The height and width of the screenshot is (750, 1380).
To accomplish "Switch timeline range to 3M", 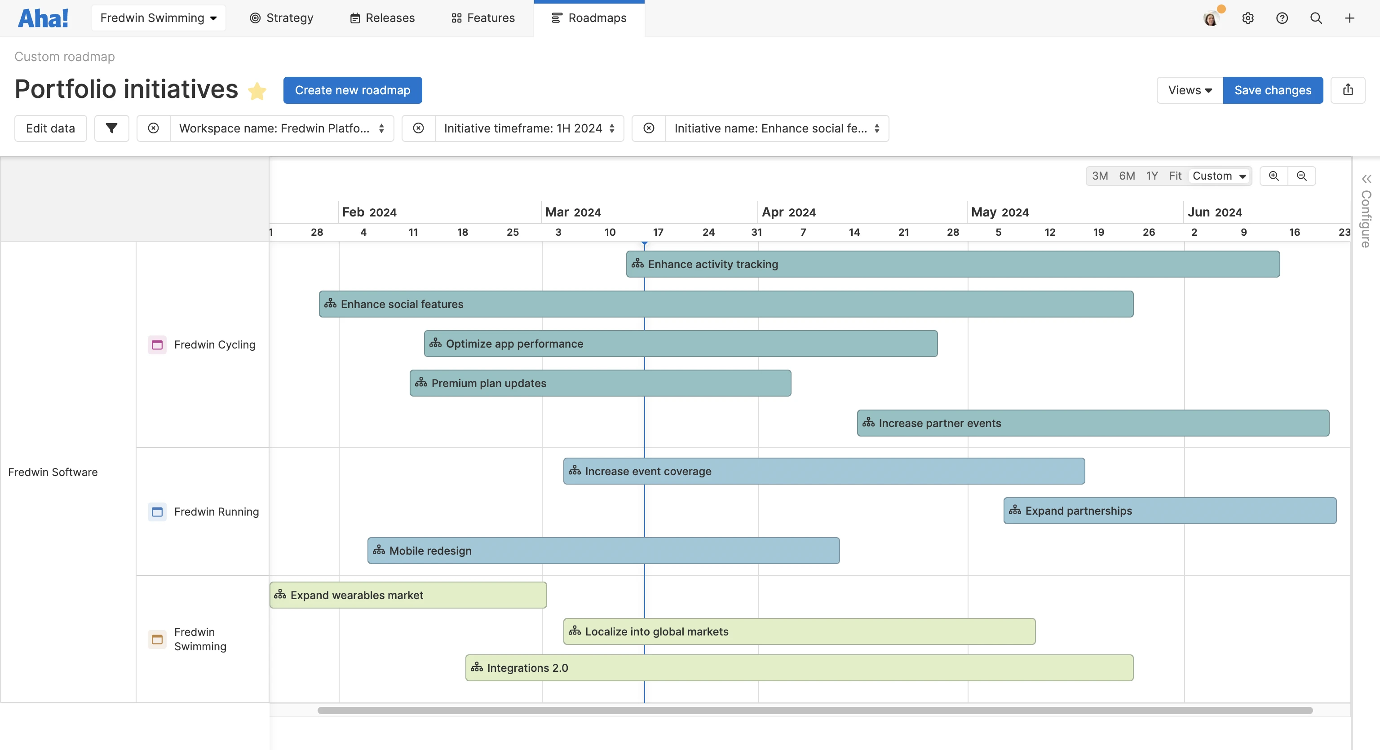I will coord(1101,176).
